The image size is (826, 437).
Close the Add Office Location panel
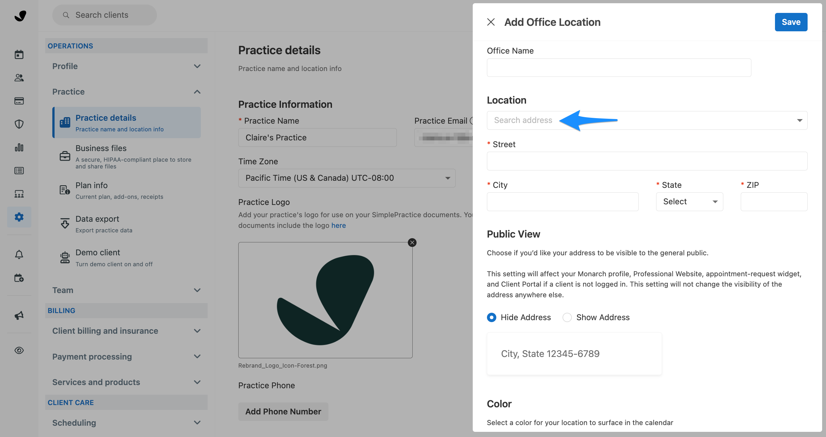pos(491,22)
